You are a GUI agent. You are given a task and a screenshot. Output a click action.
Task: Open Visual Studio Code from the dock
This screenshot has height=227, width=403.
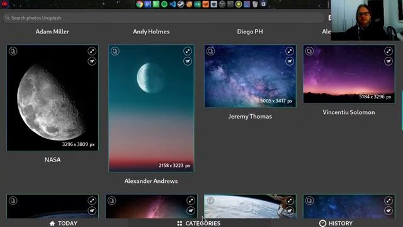173,4
